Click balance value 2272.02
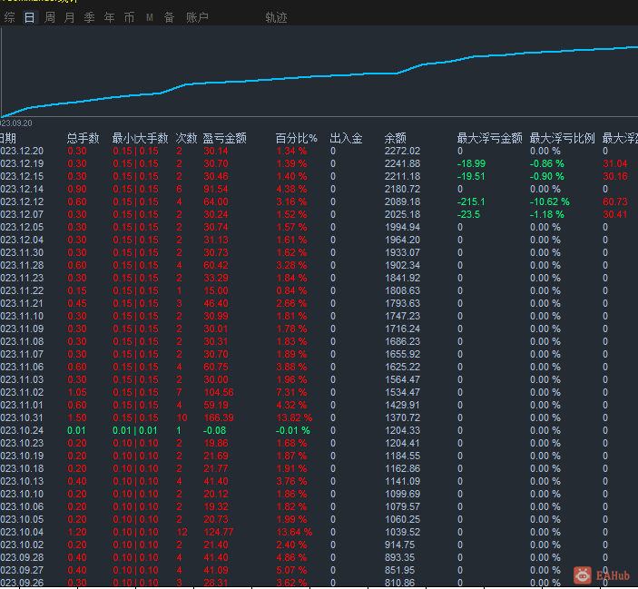The height and width of the screenshot is (589, 638). (x=402, y=151)
